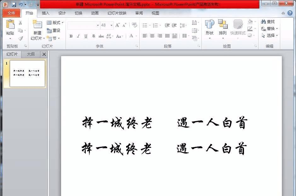The image size is (296, 196).
Task: Click the Reset slide button
Action: pyautogui.click(x=54, y=30)
